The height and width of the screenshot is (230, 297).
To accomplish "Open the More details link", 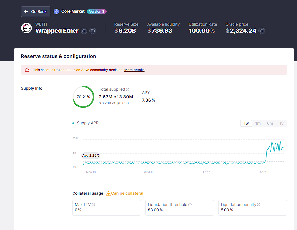I will [134, 70].
